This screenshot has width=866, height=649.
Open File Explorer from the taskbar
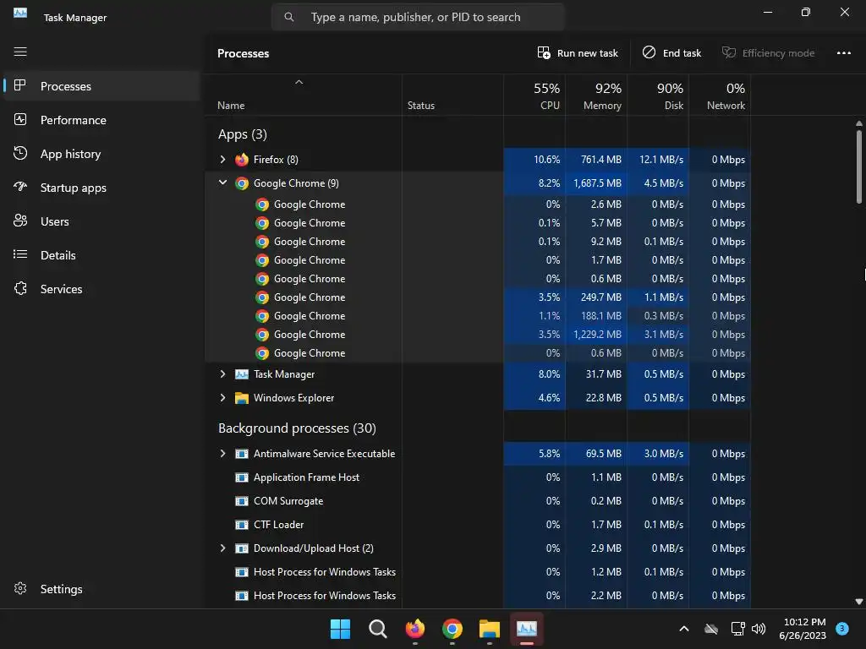point(490,629)
